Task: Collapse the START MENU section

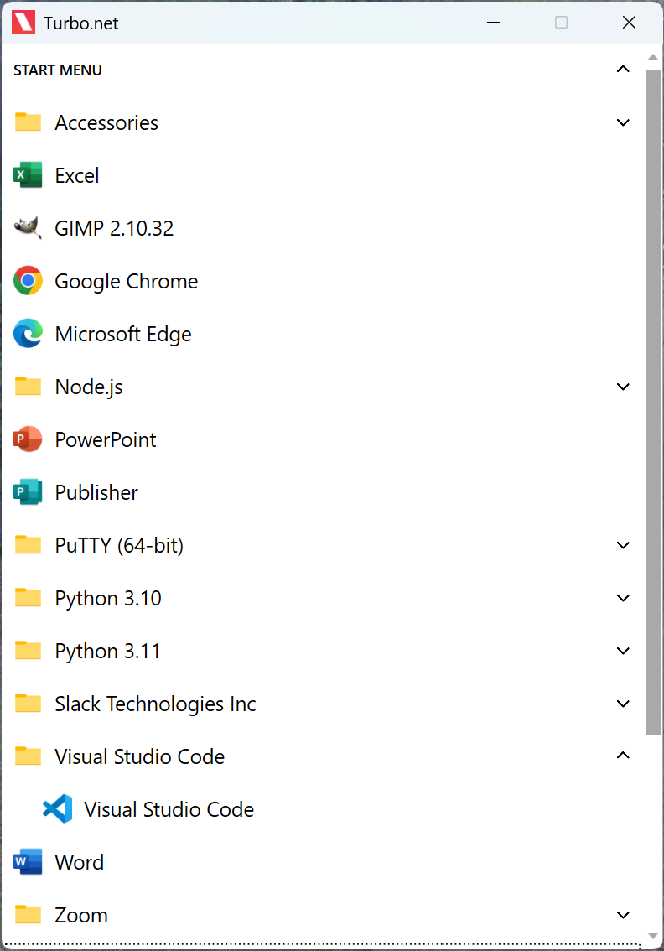Action: 623,69
